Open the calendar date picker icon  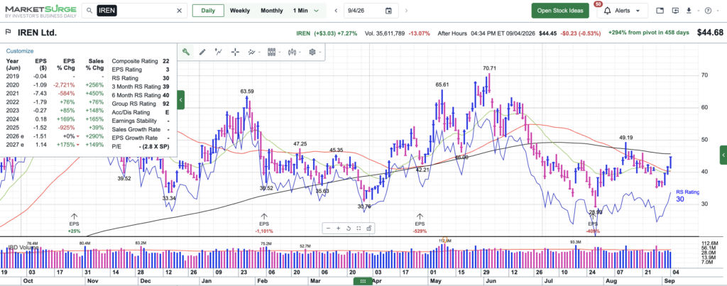click(x=388, y=11)
